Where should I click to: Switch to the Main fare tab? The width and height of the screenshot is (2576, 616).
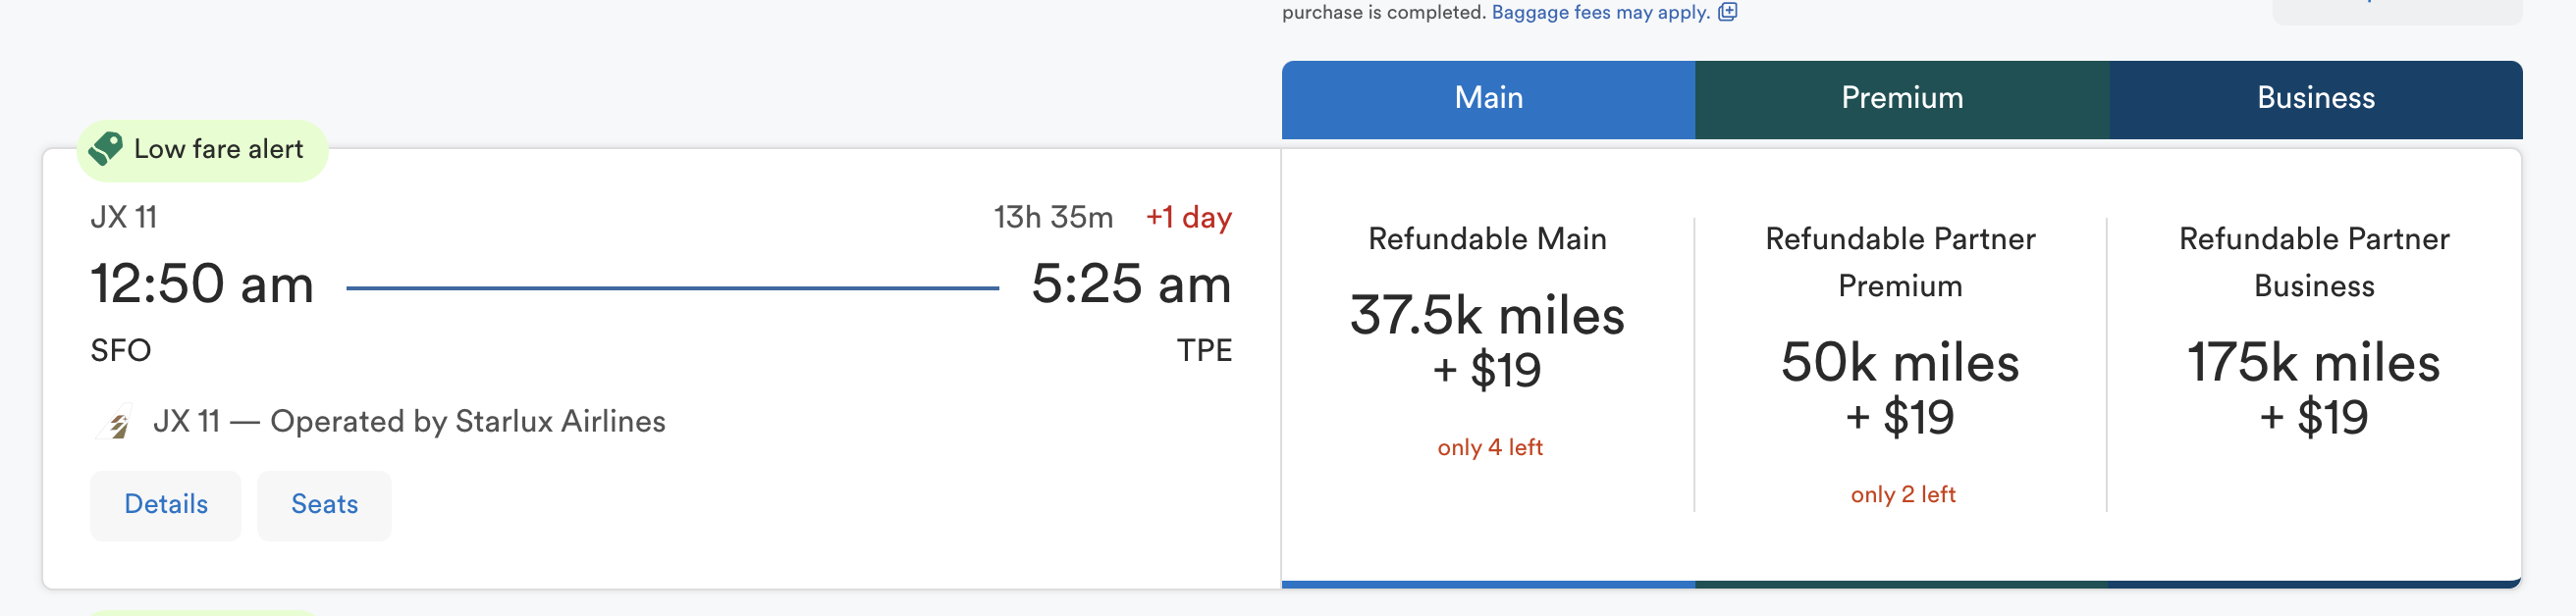pos(1488,99)
